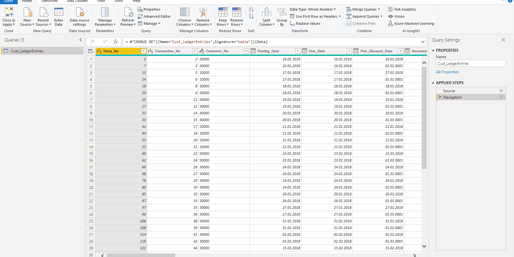Open Entry_No column filter dropdown

tap(144, 51)
